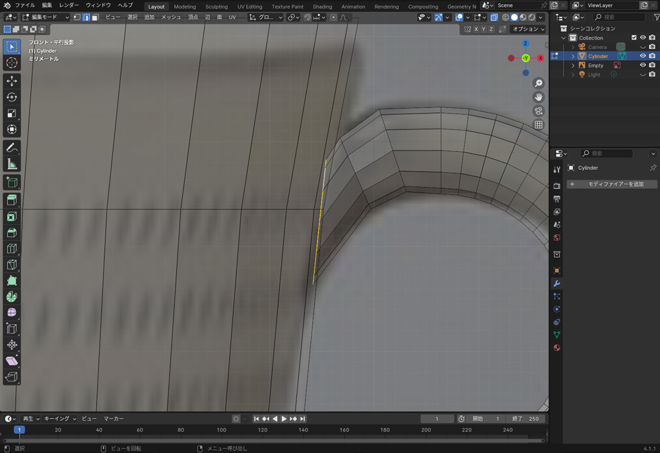Select the Move tool in left toolbar
Viewport: 660px width, 453px height.
pyautogui.click(x=12, y=81)
